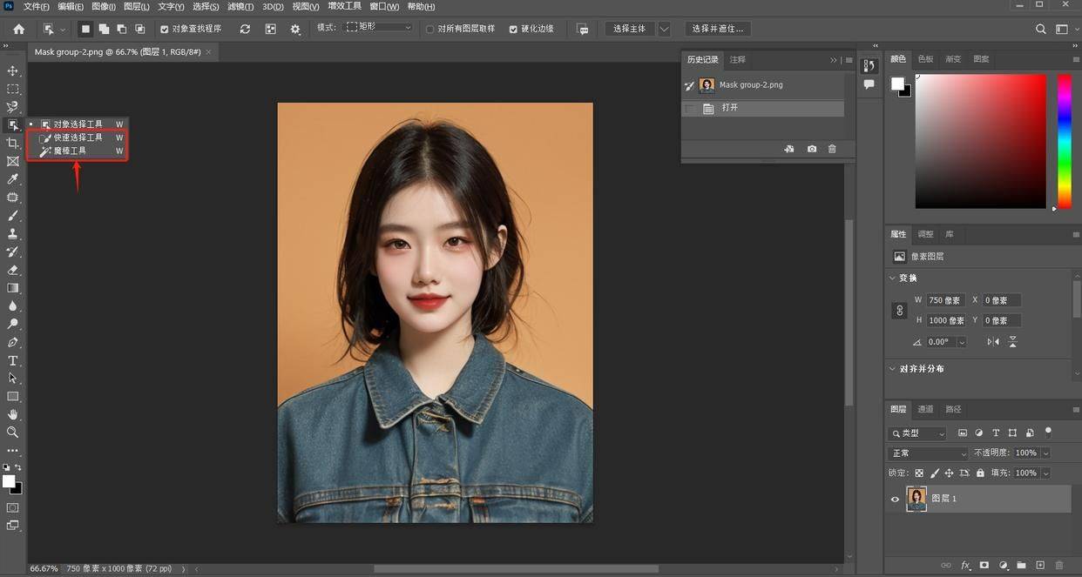Image resolution: width=1082 pixels, height=577 pixels.
Task: Pick the Eyedropper tool
Action: (13, 179)
